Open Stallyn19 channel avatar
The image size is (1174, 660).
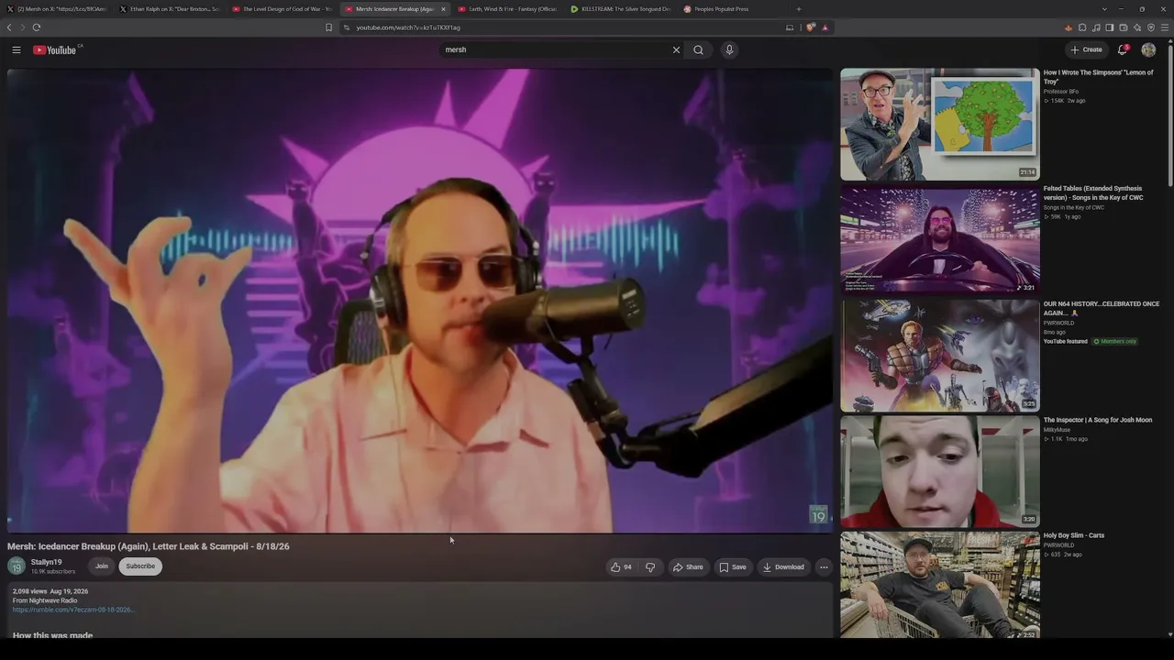(x=17, y=566)
